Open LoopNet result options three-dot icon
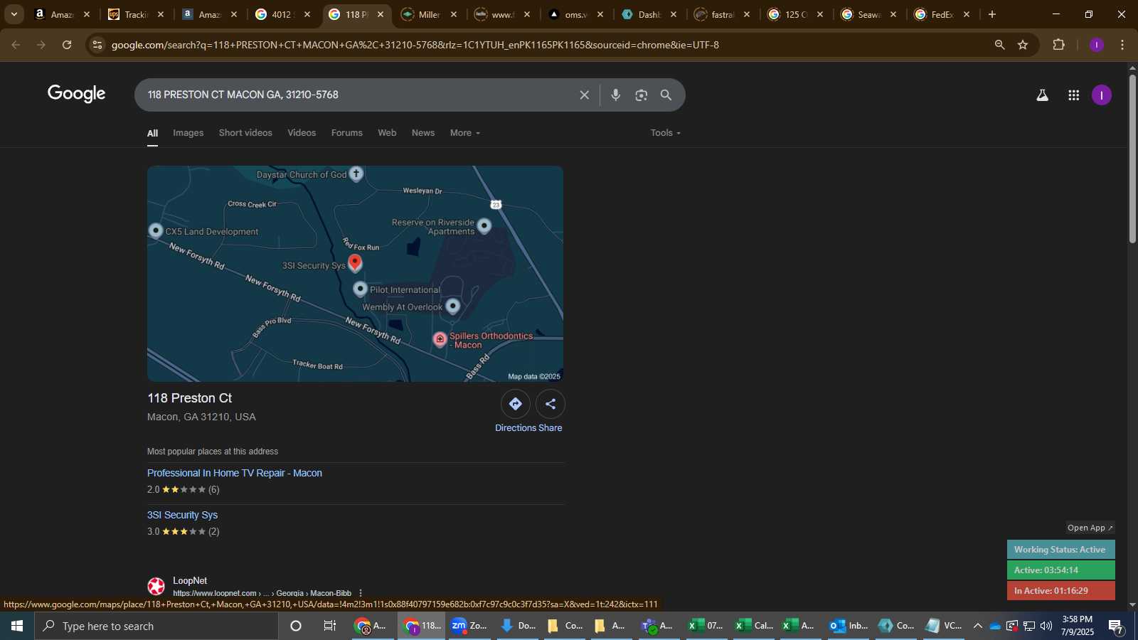The image size is (1138, 640). [x=361, y=593]
